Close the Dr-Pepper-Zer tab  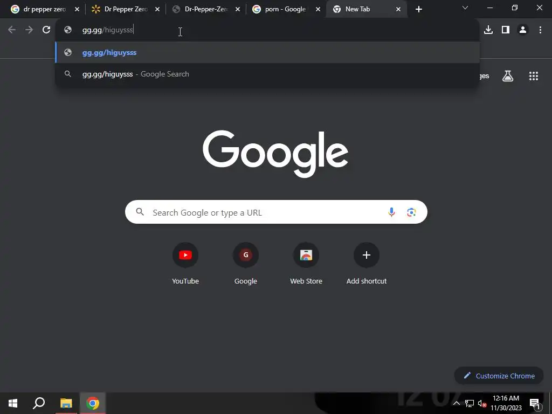pos(238,10)
